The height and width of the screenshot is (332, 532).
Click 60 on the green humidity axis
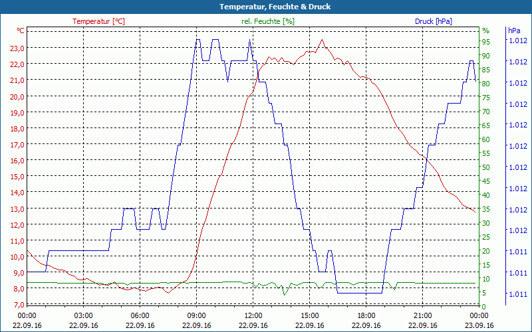[x=486, y=139]
